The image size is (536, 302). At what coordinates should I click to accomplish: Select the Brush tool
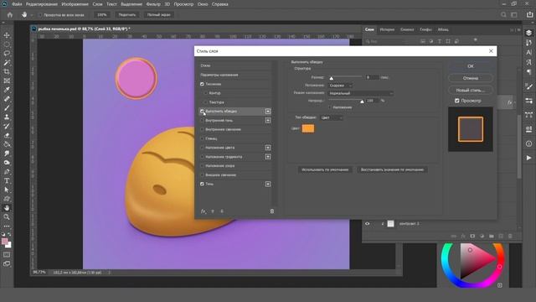tap(7, 108)
